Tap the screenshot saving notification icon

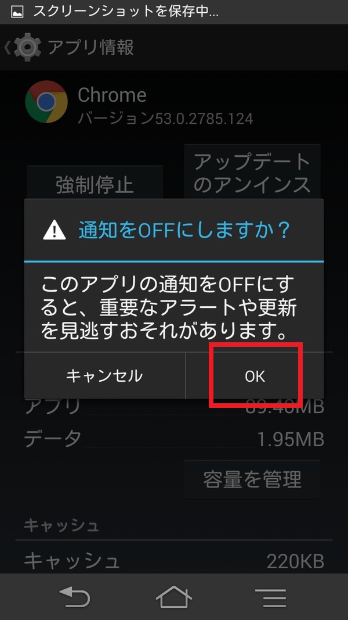click(x=17, y=12)
